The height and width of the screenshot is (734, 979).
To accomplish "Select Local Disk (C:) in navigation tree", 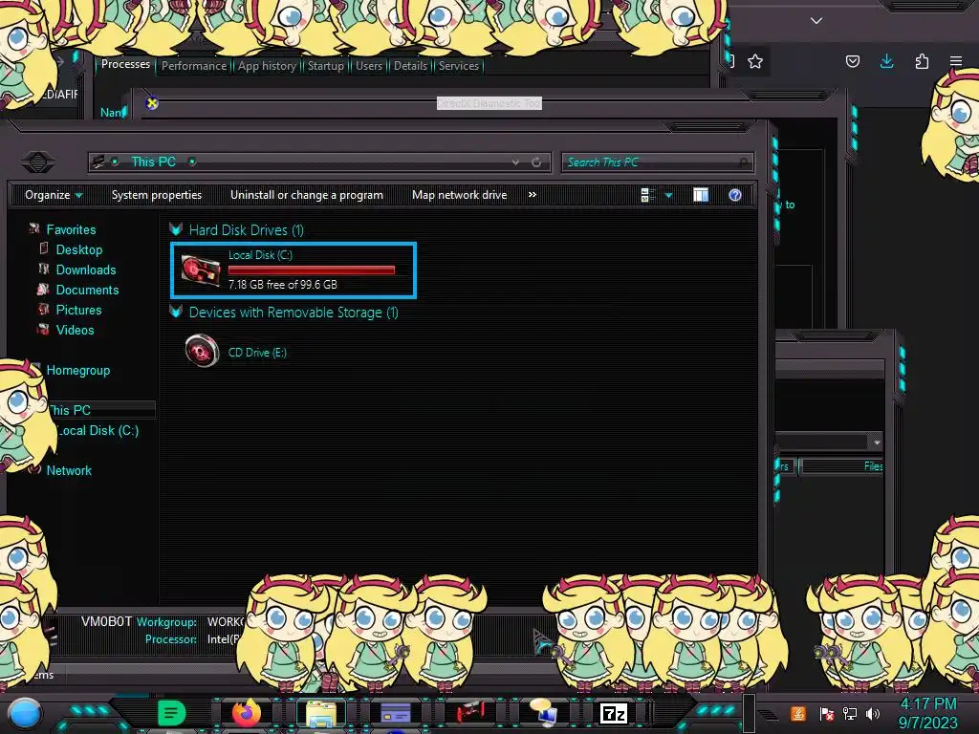I will pos(98,430).
